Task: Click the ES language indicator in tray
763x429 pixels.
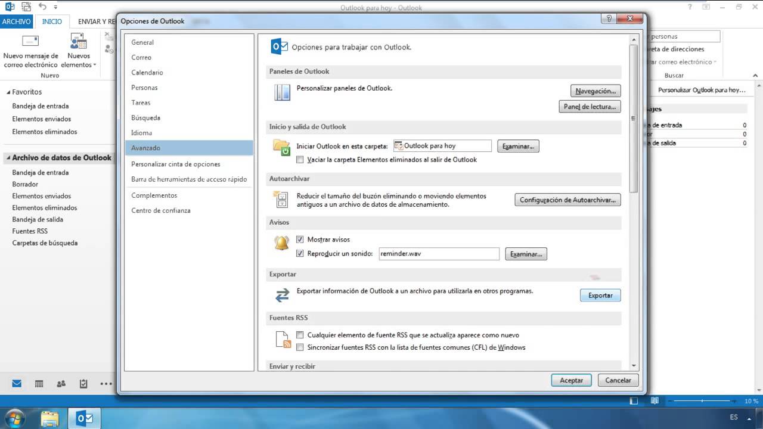Action: [x=734, y=417]
